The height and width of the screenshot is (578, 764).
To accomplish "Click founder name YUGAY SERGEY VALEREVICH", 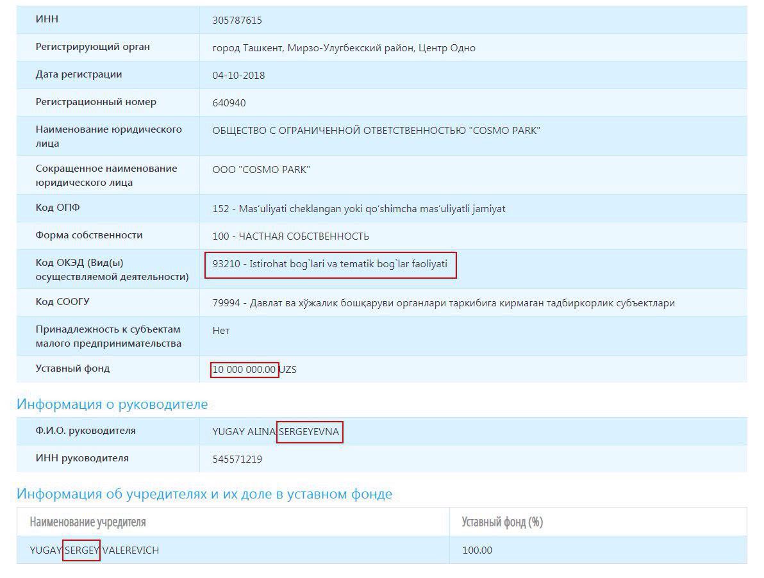I will pos(94,550).
